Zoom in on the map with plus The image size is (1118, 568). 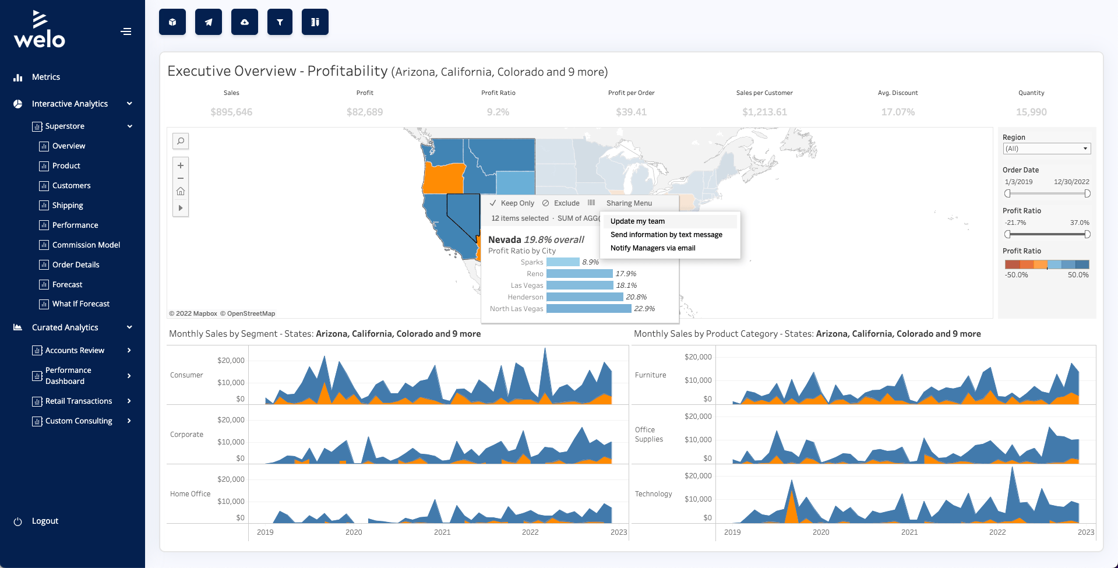(x=181, y=165)
